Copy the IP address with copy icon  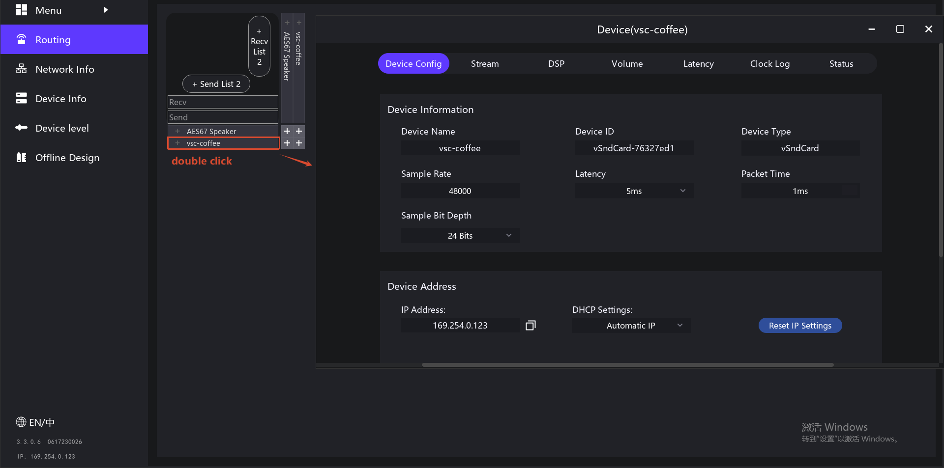click(x=531, y=325)
